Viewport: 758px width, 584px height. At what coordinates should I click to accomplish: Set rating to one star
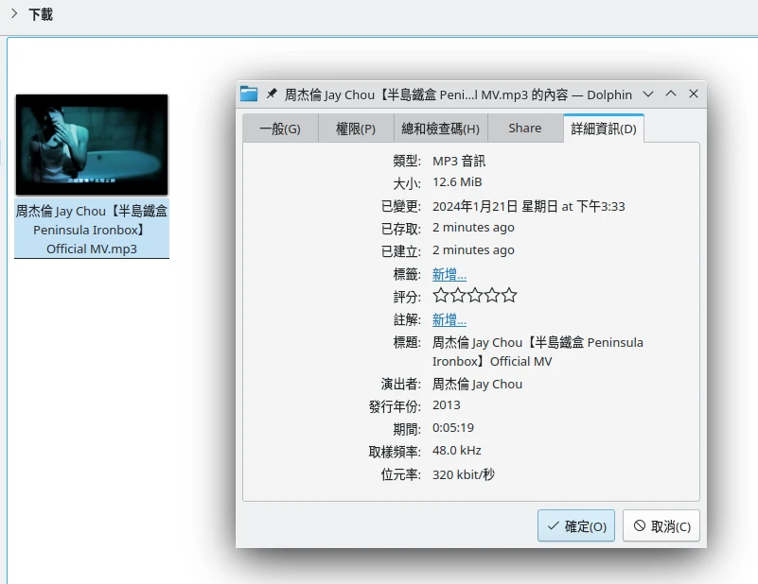click(441, 296)
